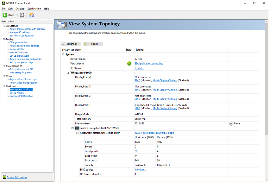This screenshot has width=269, height=182.
Task: Open Adjust video image settings
Action: [24, 83]
